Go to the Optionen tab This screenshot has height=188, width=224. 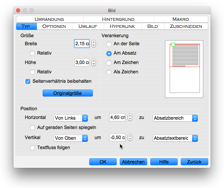pos(55,26)
